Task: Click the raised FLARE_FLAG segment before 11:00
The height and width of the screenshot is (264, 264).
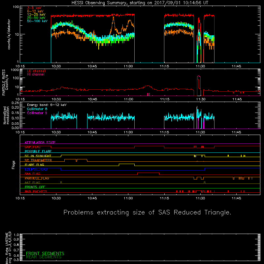Action: pyautogui.click(x=127, y=164)
